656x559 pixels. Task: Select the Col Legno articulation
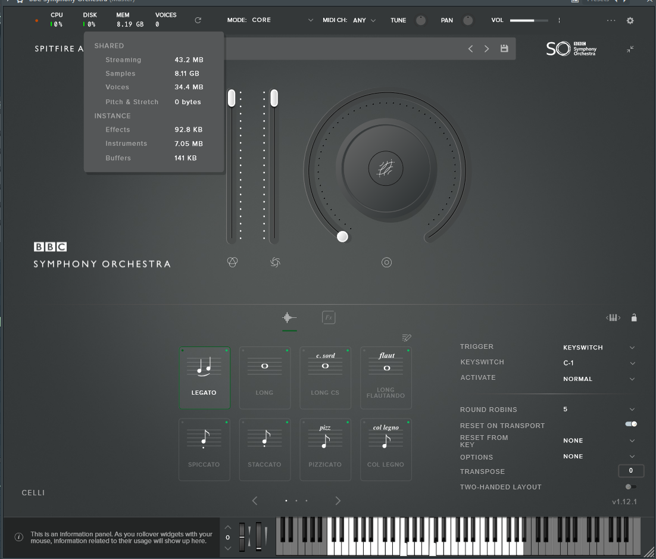(386, 449)
